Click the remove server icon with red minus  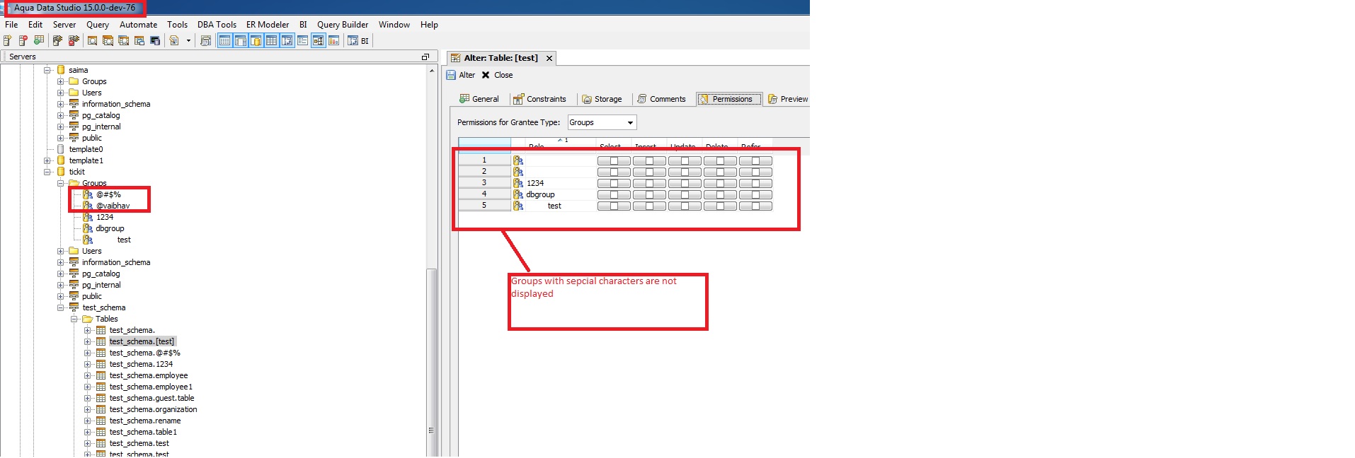point(23,40)
